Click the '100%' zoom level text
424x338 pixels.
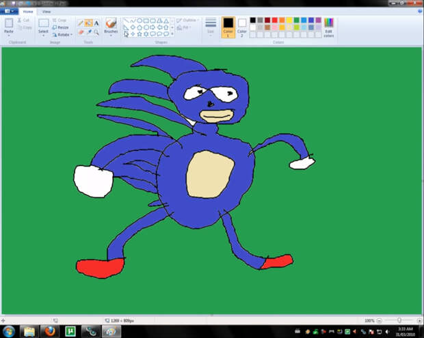(369, 320)
